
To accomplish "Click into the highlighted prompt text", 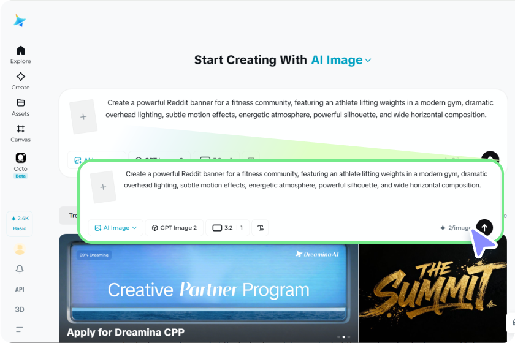I will click(305, 179).
